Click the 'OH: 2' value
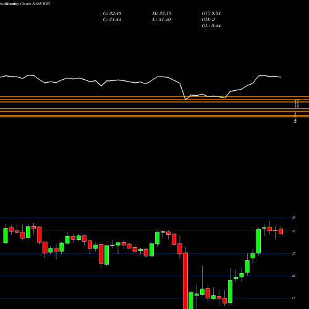 [208, 20]
